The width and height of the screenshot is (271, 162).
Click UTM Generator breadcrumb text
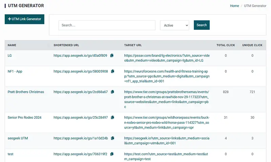[x=255, y=6]
